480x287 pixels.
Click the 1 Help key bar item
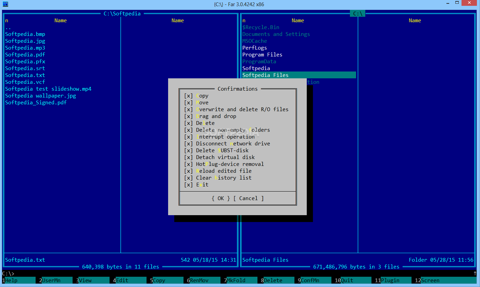[x=18, y=281]
